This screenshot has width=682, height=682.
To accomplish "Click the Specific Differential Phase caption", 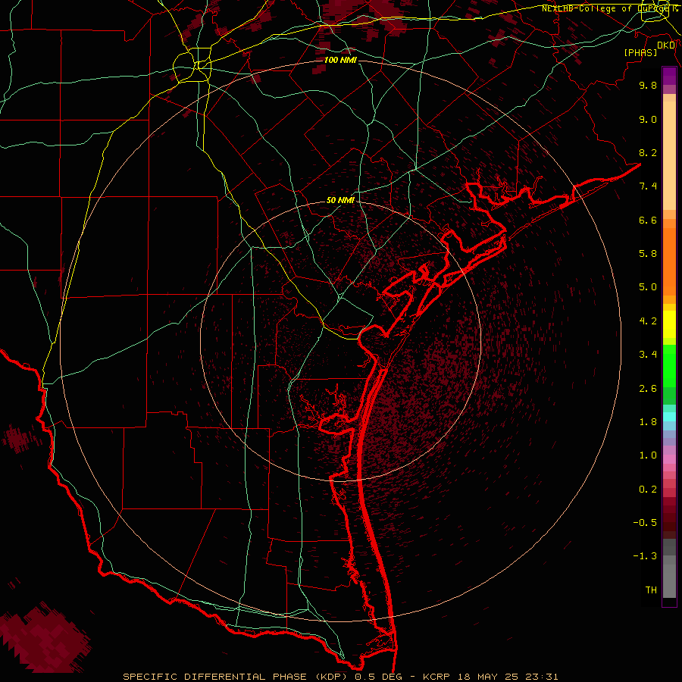I will click(x=340, y=677).
